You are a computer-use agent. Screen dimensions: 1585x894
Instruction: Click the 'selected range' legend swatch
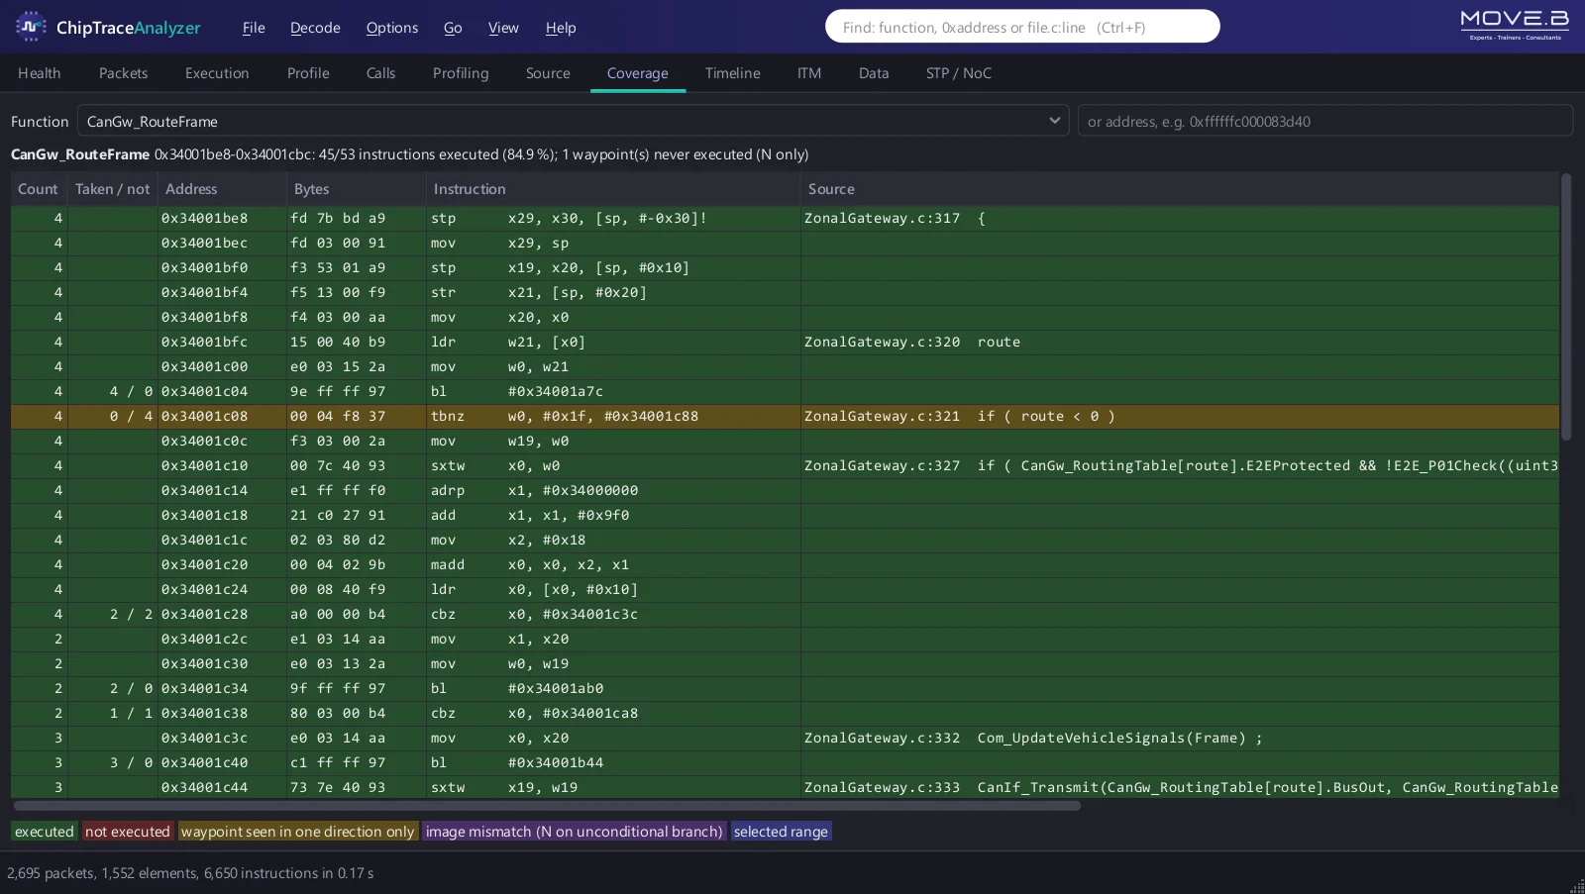[x=781, y=832]
